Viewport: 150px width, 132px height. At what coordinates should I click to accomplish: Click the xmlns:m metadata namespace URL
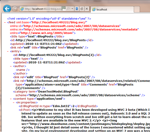pyautogui.click(x=81, y=30)
